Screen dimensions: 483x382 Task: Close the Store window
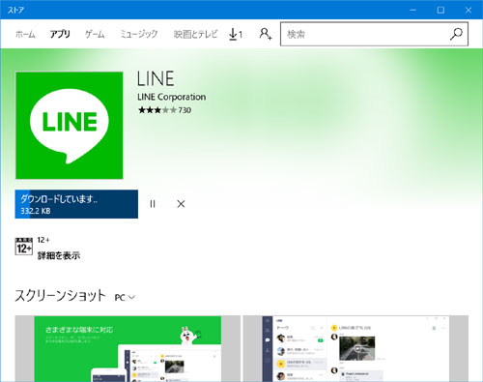click(469, 10)
